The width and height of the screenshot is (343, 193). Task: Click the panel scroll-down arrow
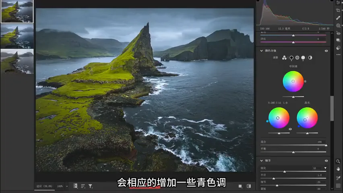click(332, 188)
